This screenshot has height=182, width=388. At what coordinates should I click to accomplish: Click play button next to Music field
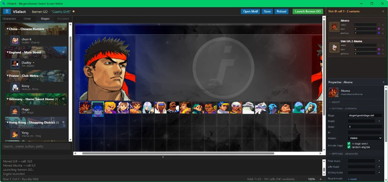pyautogui.click(x=380, y=121)
